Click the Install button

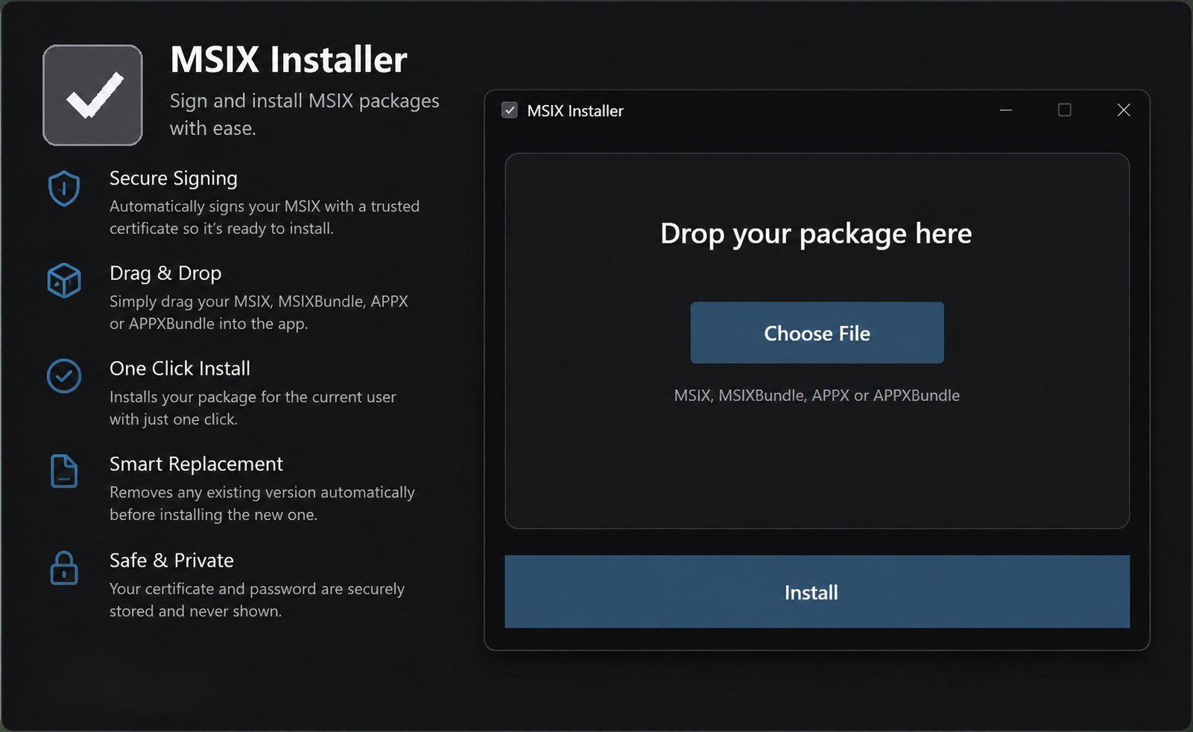pos(817,592)
